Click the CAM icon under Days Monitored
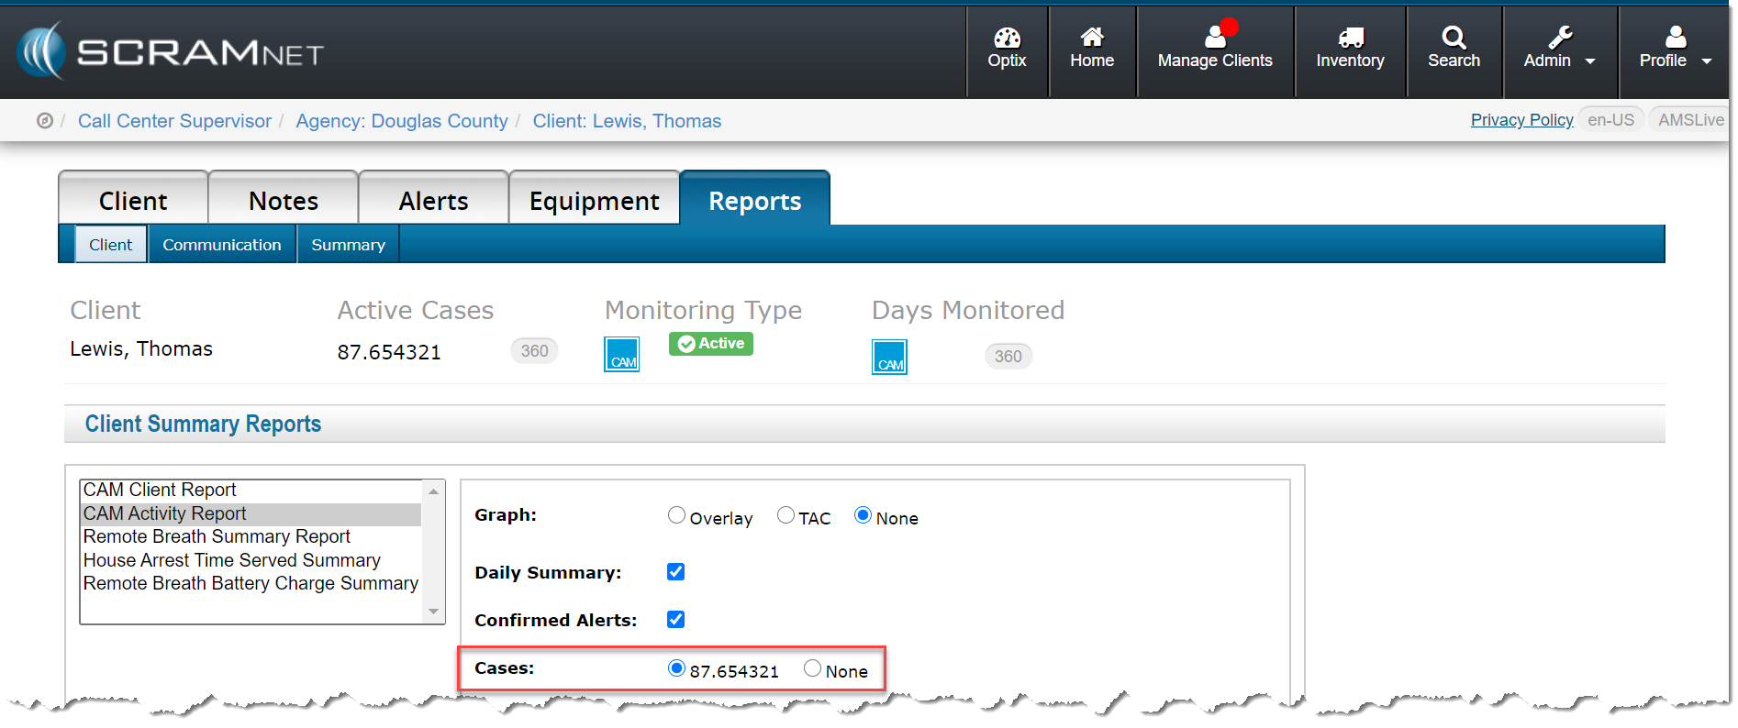The image size is (1738, 728). 888,358
